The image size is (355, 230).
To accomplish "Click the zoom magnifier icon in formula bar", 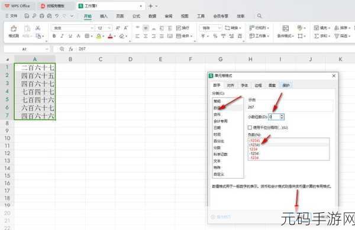I will click(x=62, y=49).
